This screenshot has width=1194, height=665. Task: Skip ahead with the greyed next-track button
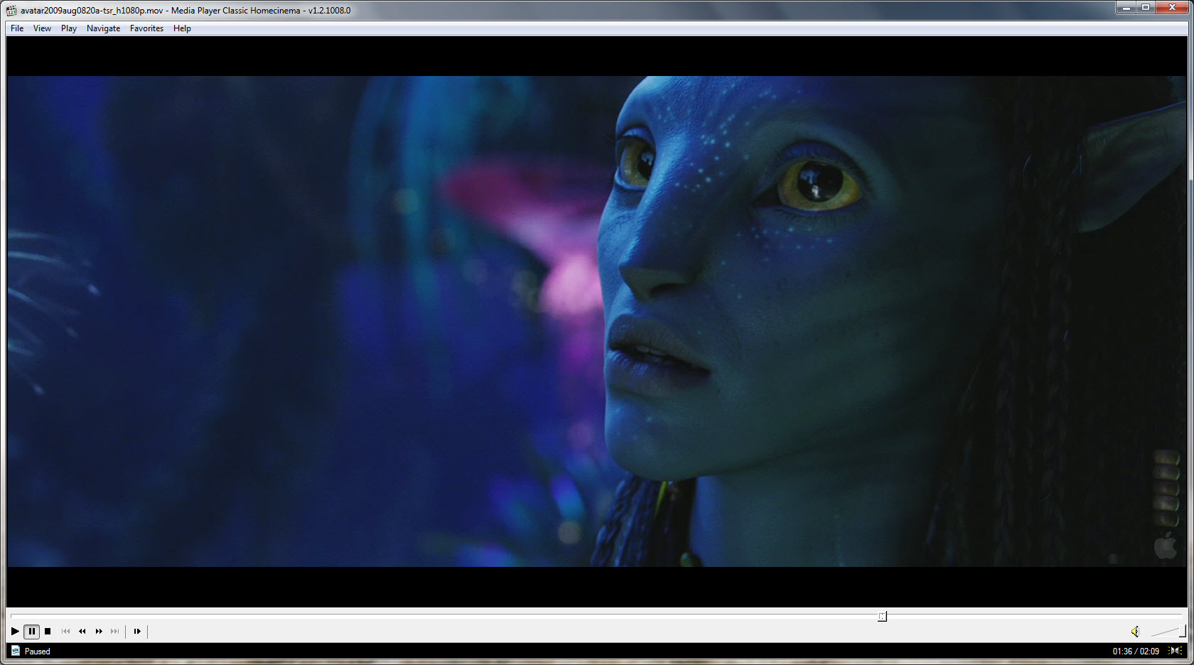coord(115,631)
